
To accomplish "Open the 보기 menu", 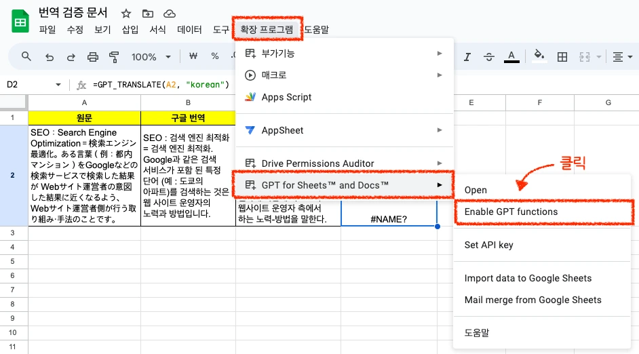I will click(102, 30).
